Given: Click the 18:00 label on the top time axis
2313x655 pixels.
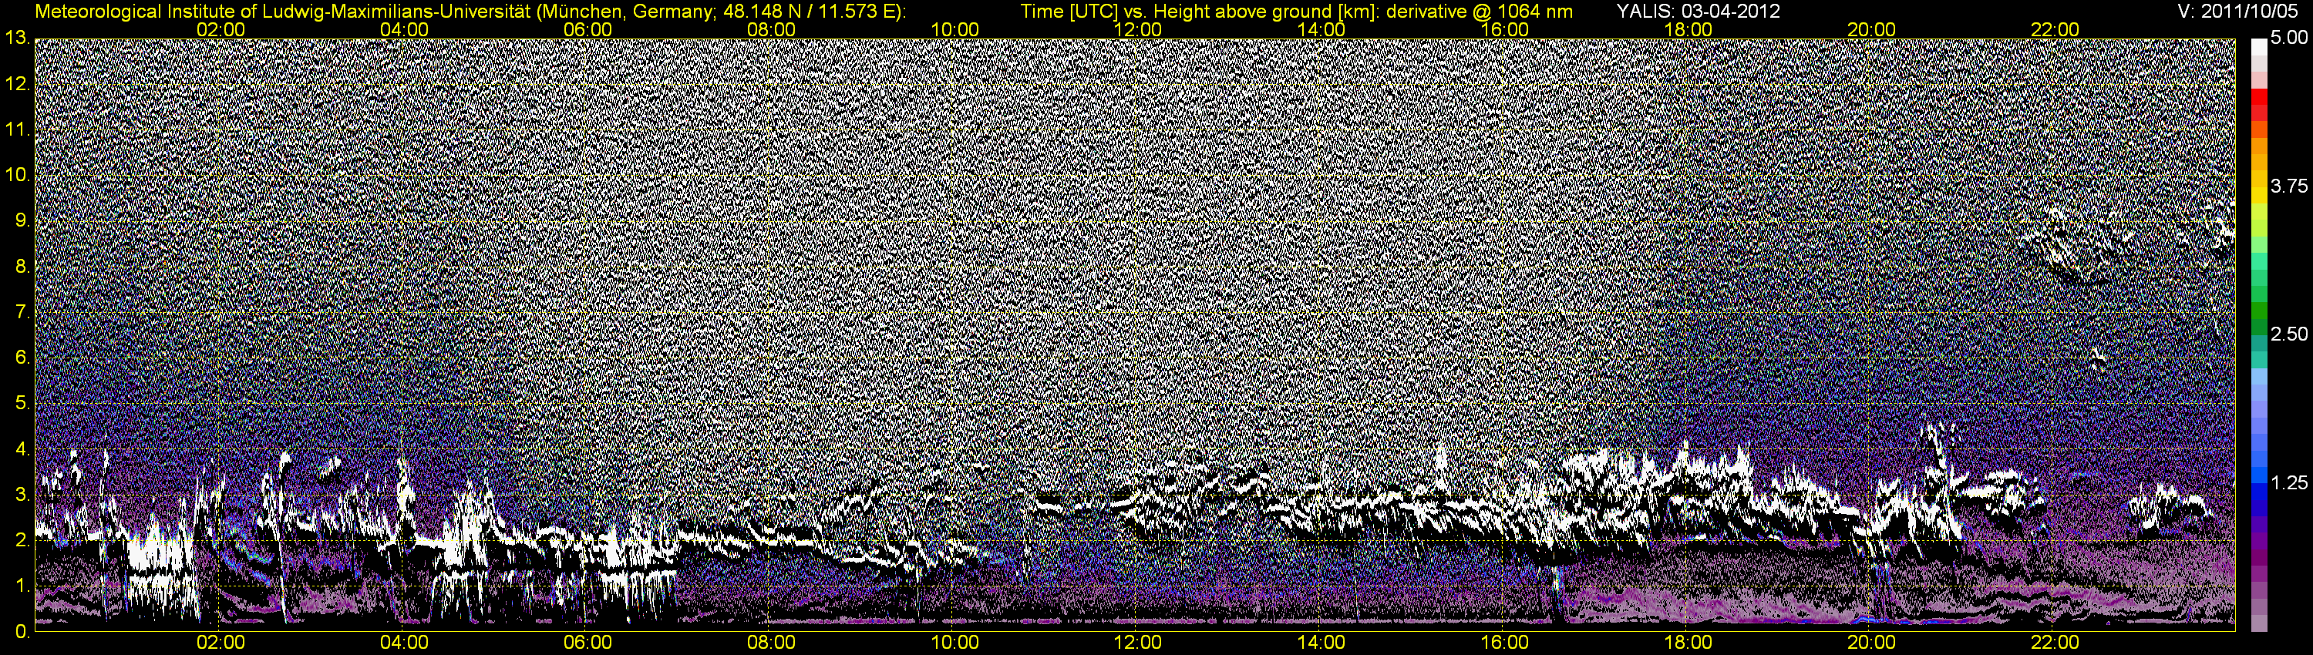Looking at the screenshot, I should (1688, 29).
